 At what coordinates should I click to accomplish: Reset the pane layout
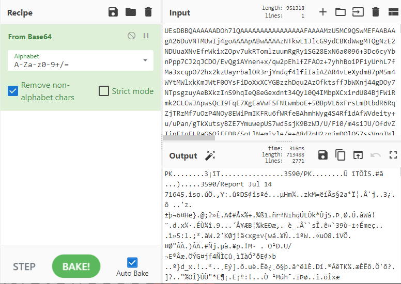tap(393, 12)
